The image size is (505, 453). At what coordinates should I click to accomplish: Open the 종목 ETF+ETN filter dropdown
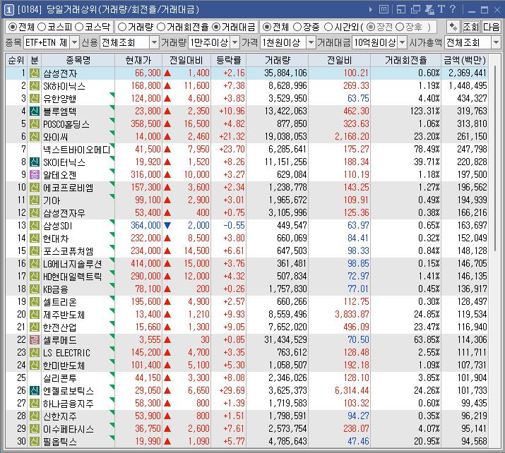(74, 42)
